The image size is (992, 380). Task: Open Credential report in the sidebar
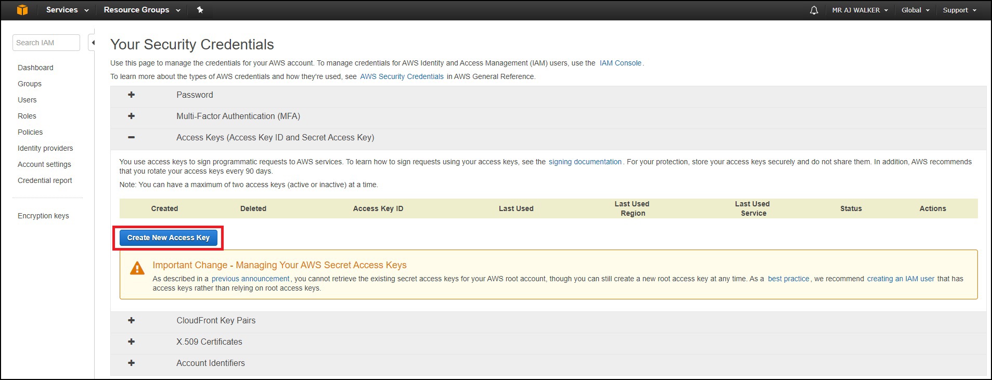click(45, 180)
